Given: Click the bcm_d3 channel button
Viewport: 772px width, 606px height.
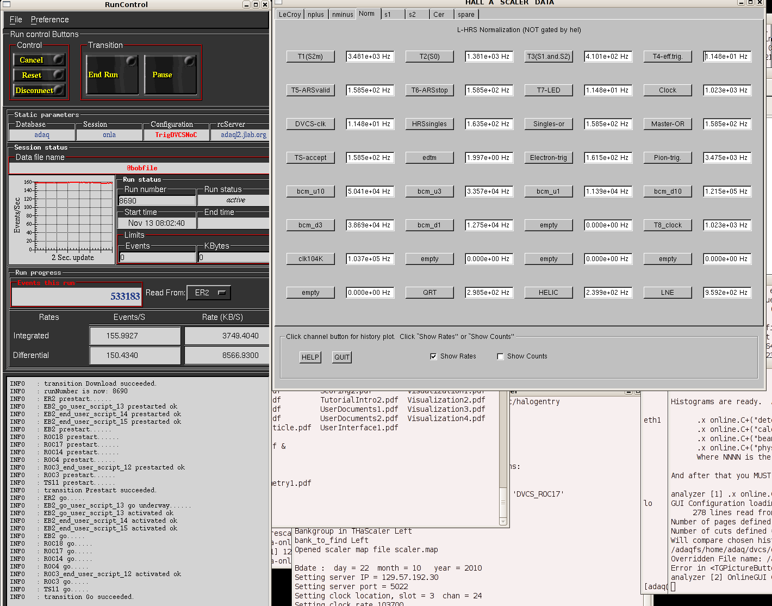Looking at the screenshot, I should pos(310,225).
